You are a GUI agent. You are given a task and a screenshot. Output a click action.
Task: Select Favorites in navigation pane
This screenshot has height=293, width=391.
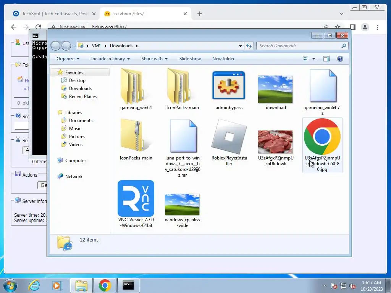coord(74,72)
